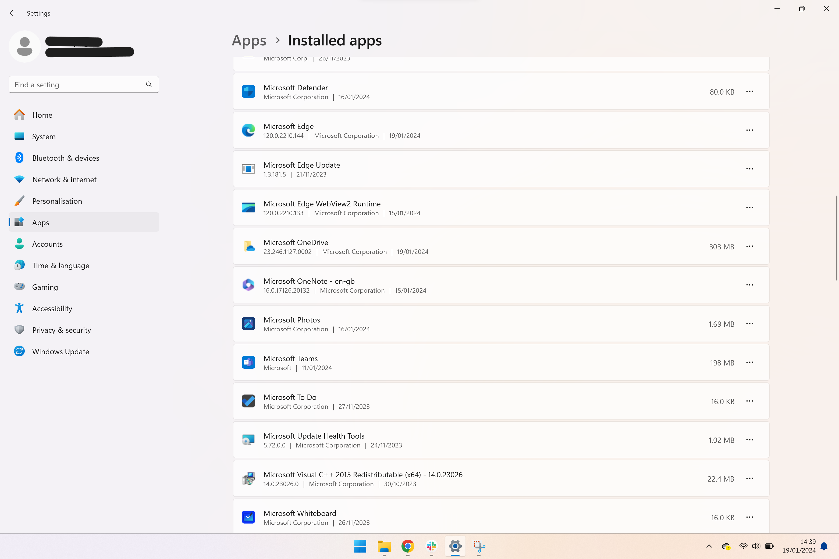Click the Microsoft Photos app icon
839x559 pixels.
248,324
